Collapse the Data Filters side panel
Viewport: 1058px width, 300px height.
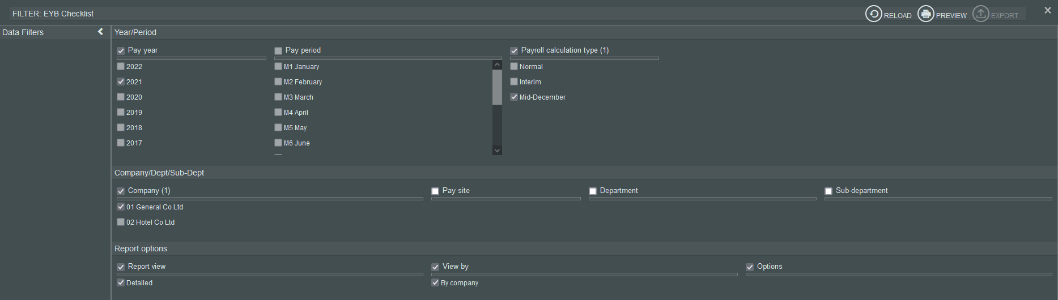[100, 32]
